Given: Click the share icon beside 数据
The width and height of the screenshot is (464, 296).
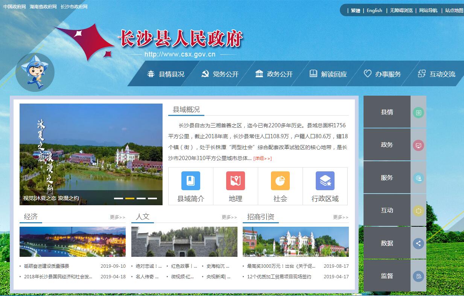Looking at the screenshot, I should [x=418, y=243].
